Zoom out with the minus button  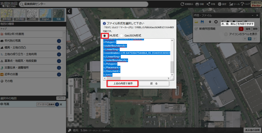[71, 118]
